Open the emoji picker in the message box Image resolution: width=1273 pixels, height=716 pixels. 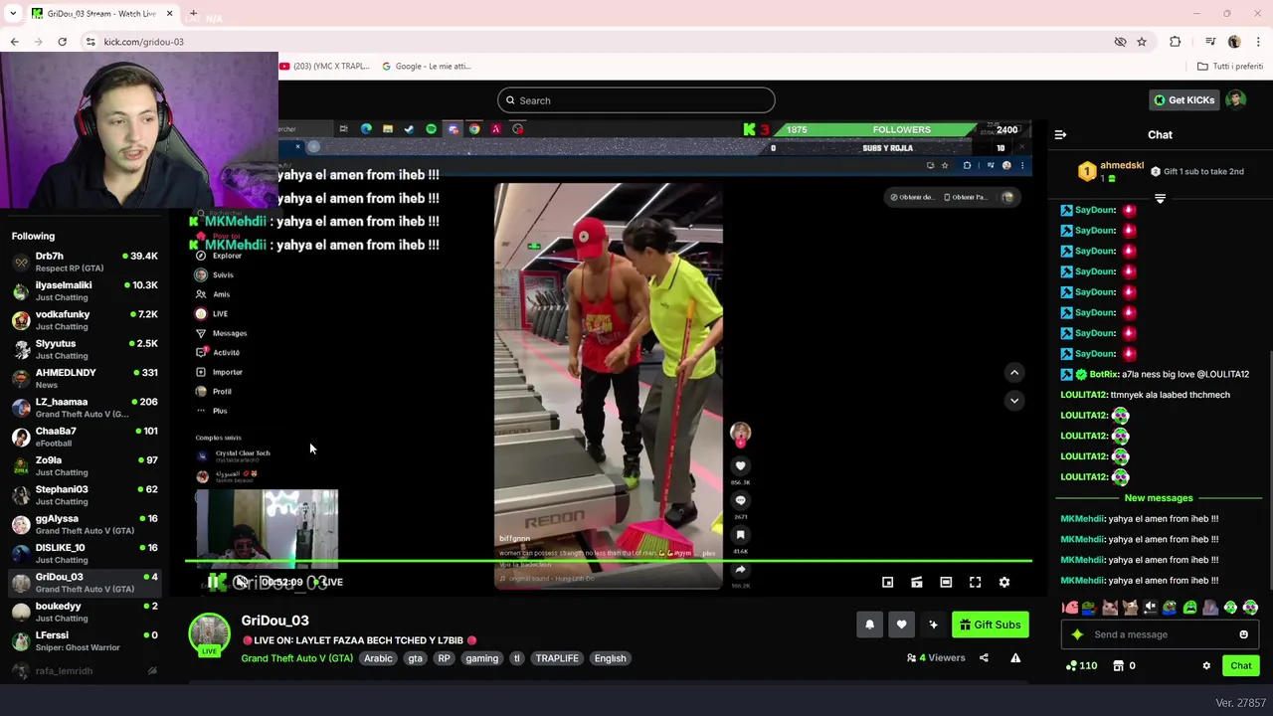pos(1243,634)
